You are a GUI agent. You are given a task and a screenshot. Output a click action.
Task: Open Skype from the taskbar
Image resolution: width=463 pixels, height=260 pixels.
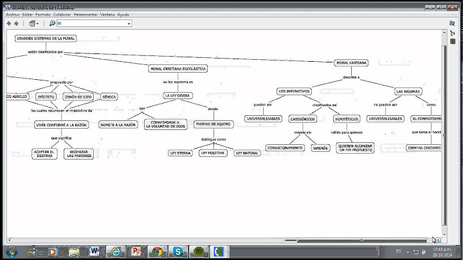pos(178,252)
